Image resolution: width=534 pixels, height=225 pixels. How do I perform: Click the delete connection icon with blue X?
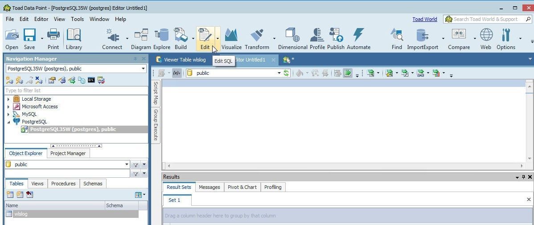39,80
